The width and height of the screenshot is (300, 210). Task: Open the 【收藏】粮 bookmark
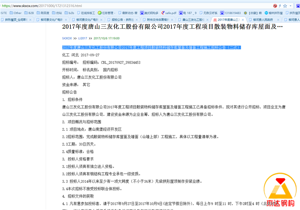point(252,13)
